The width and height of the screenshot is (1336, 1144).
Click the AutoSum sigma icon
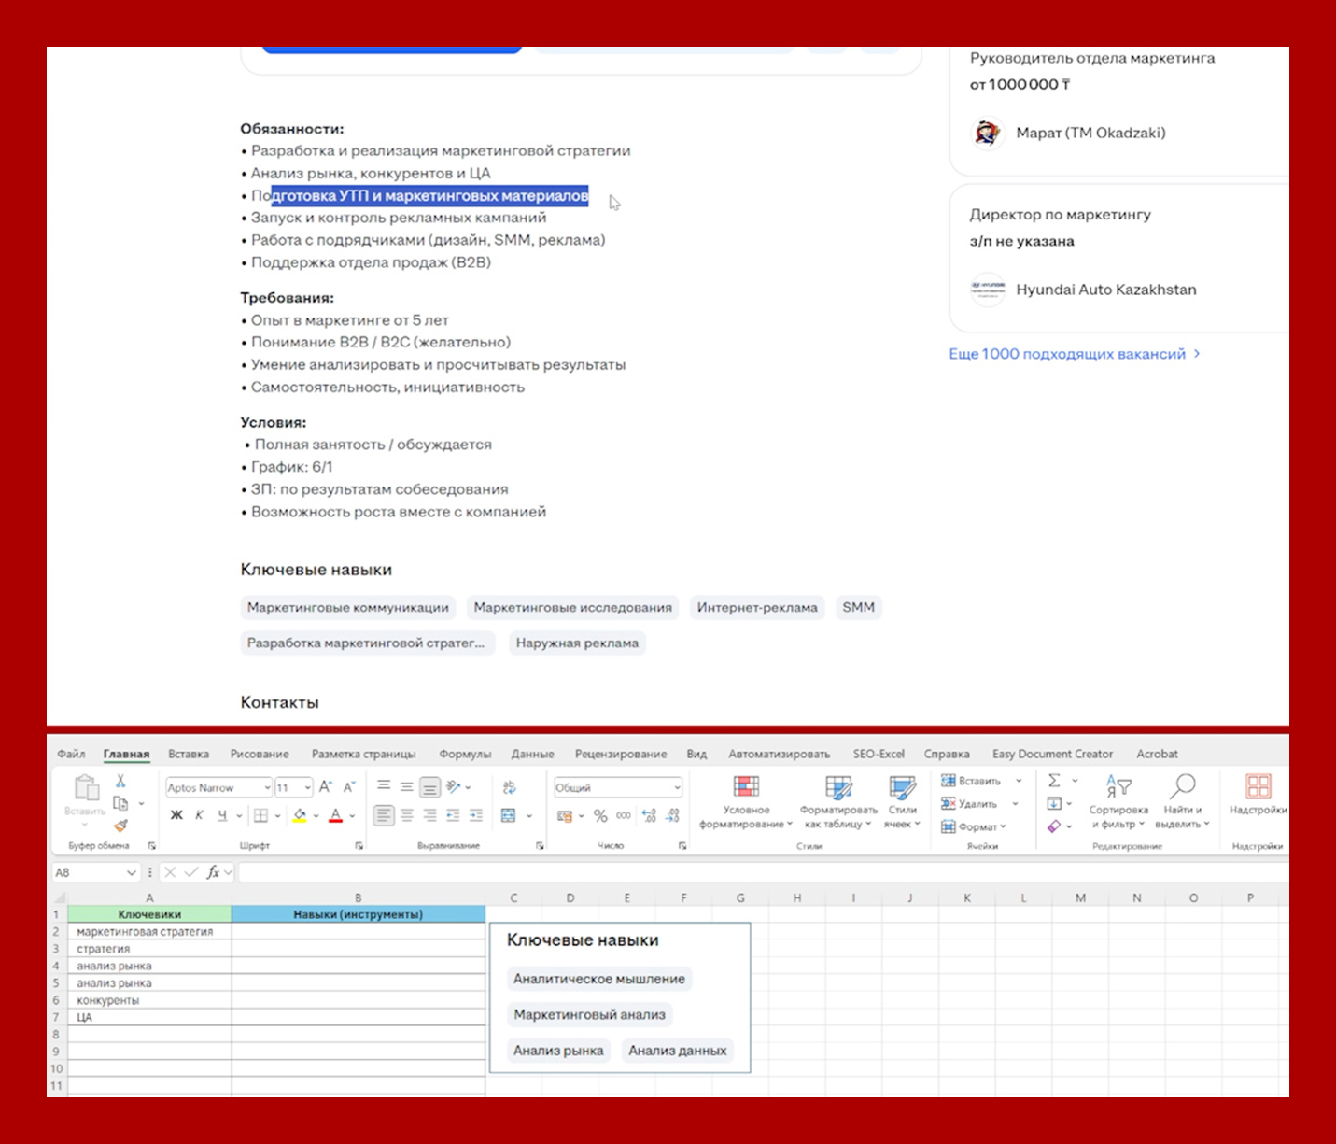(x=1054, y=781)
